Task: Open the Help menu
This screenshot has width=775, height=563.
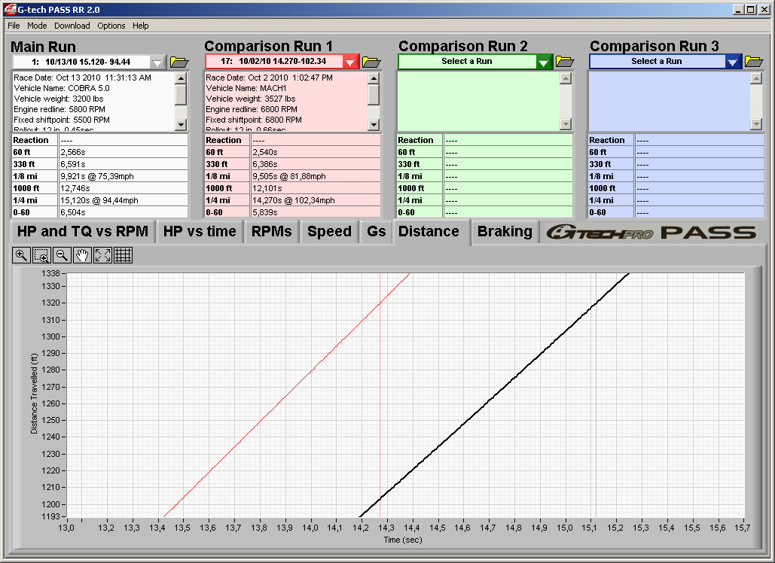Action: (x=140, y=26)
